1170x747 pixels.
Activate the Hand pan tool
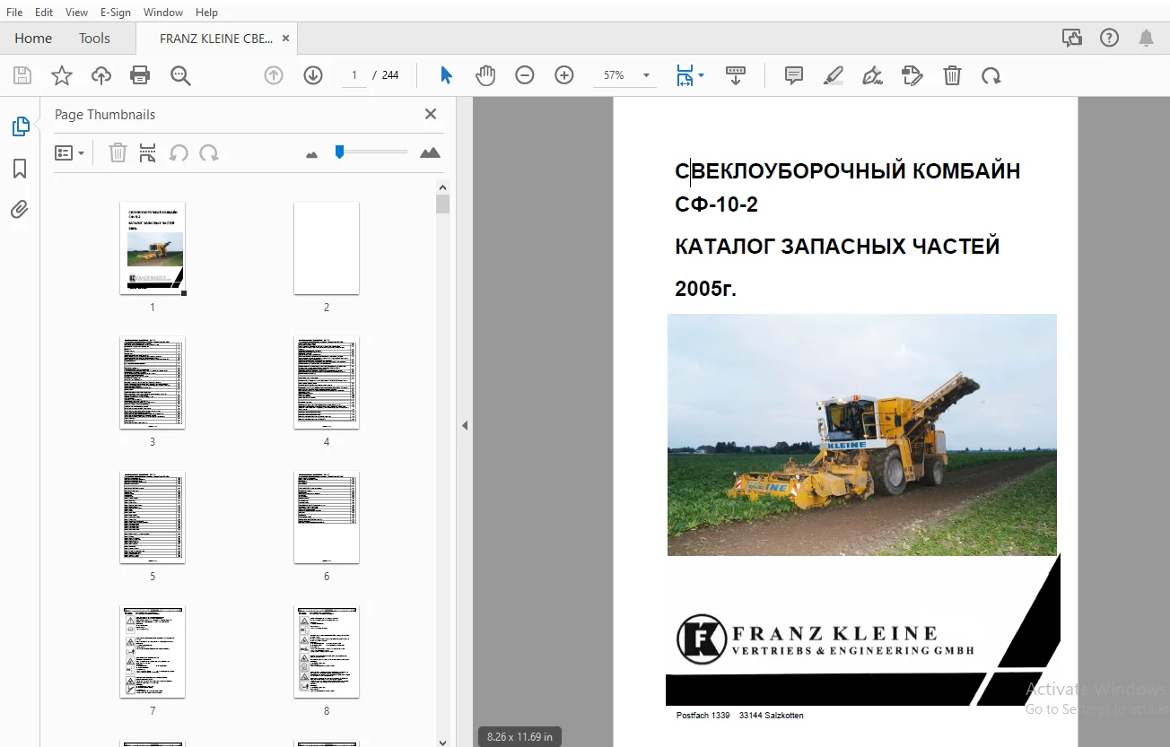click(485, 75)
